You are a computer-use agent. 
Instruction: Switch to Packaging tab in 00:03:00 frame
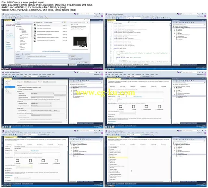pyautogui.click(x=164, y=86)
